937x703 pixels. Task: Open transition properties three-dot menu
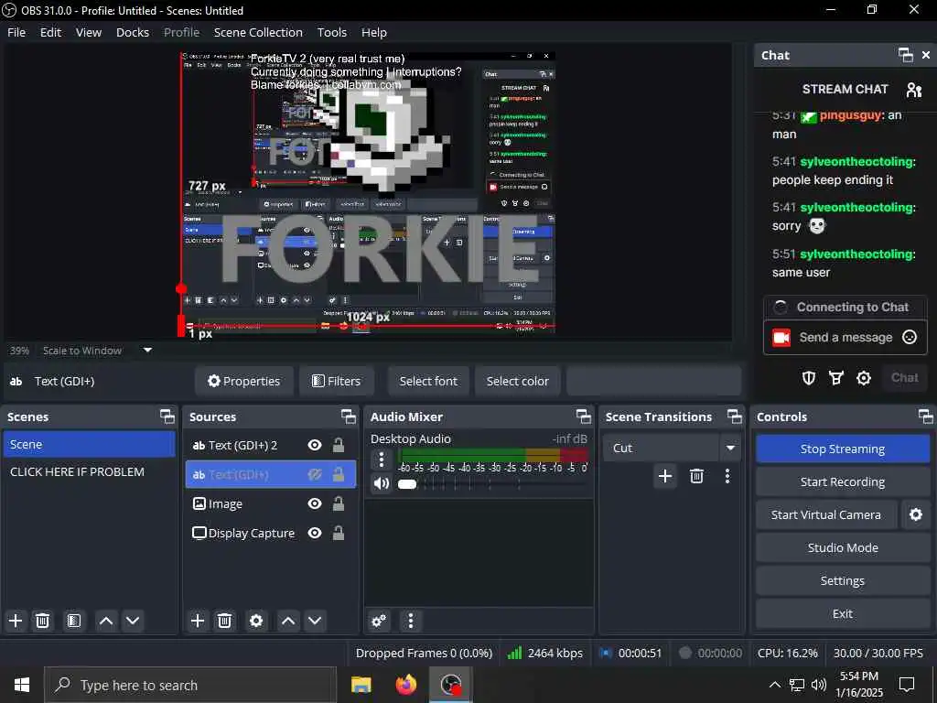pos(727,476)
